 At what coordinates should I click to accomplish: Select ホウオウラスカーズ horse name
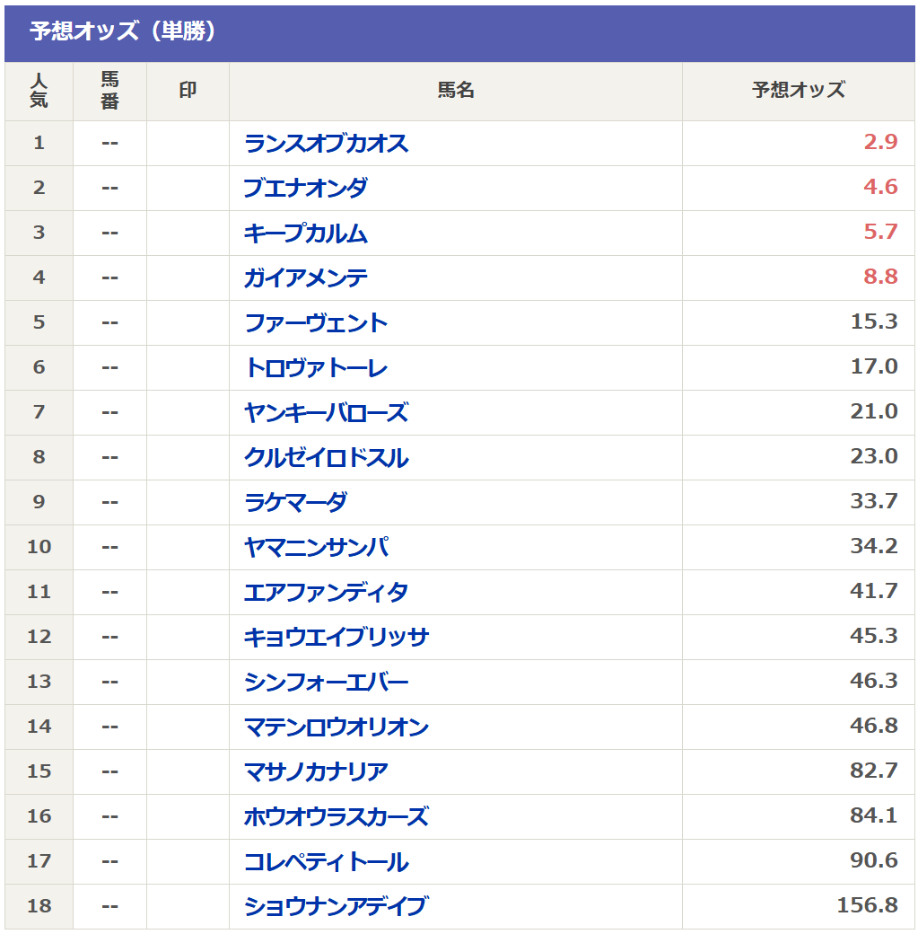click(x=337, y=817)
